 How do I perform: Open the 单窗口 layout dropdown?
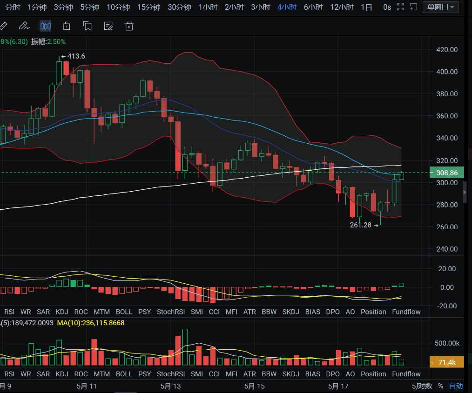(441, 7)
